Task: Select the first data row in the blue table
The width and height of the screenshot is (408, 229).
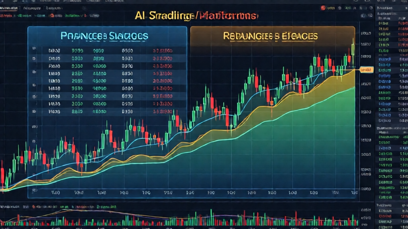Action: [x=108, y=51]
